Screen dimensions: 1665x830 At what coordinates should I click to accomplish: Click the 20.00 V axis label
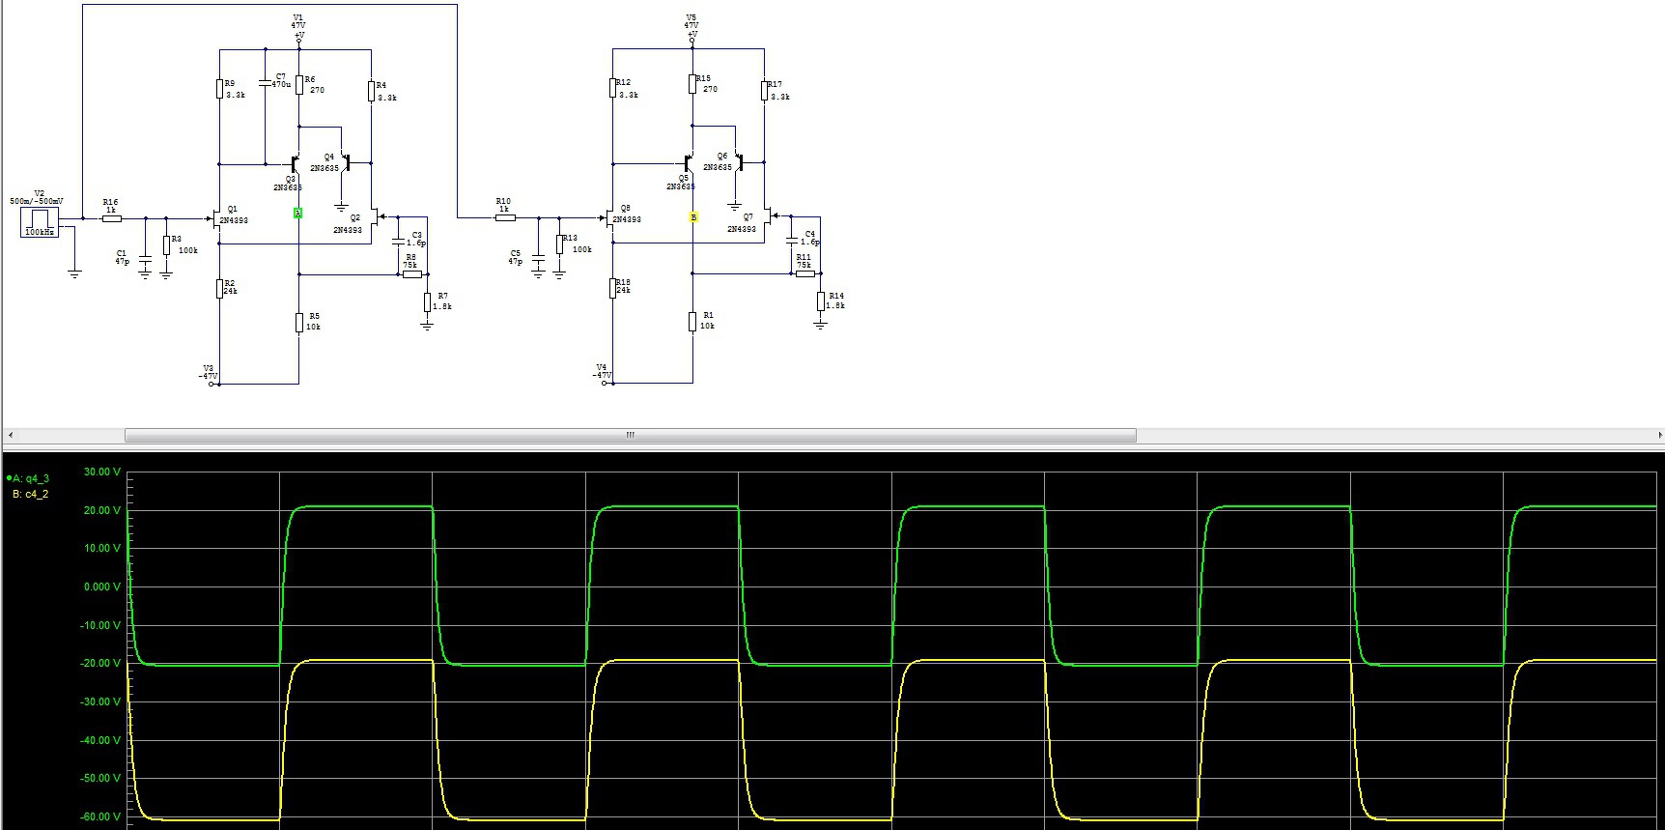point(102,510)
